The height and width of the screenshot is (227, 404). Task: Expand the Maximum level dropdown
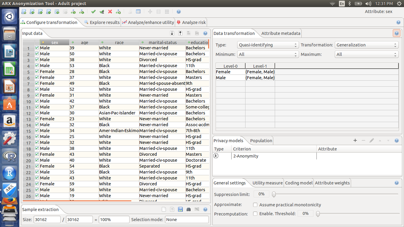366,54
